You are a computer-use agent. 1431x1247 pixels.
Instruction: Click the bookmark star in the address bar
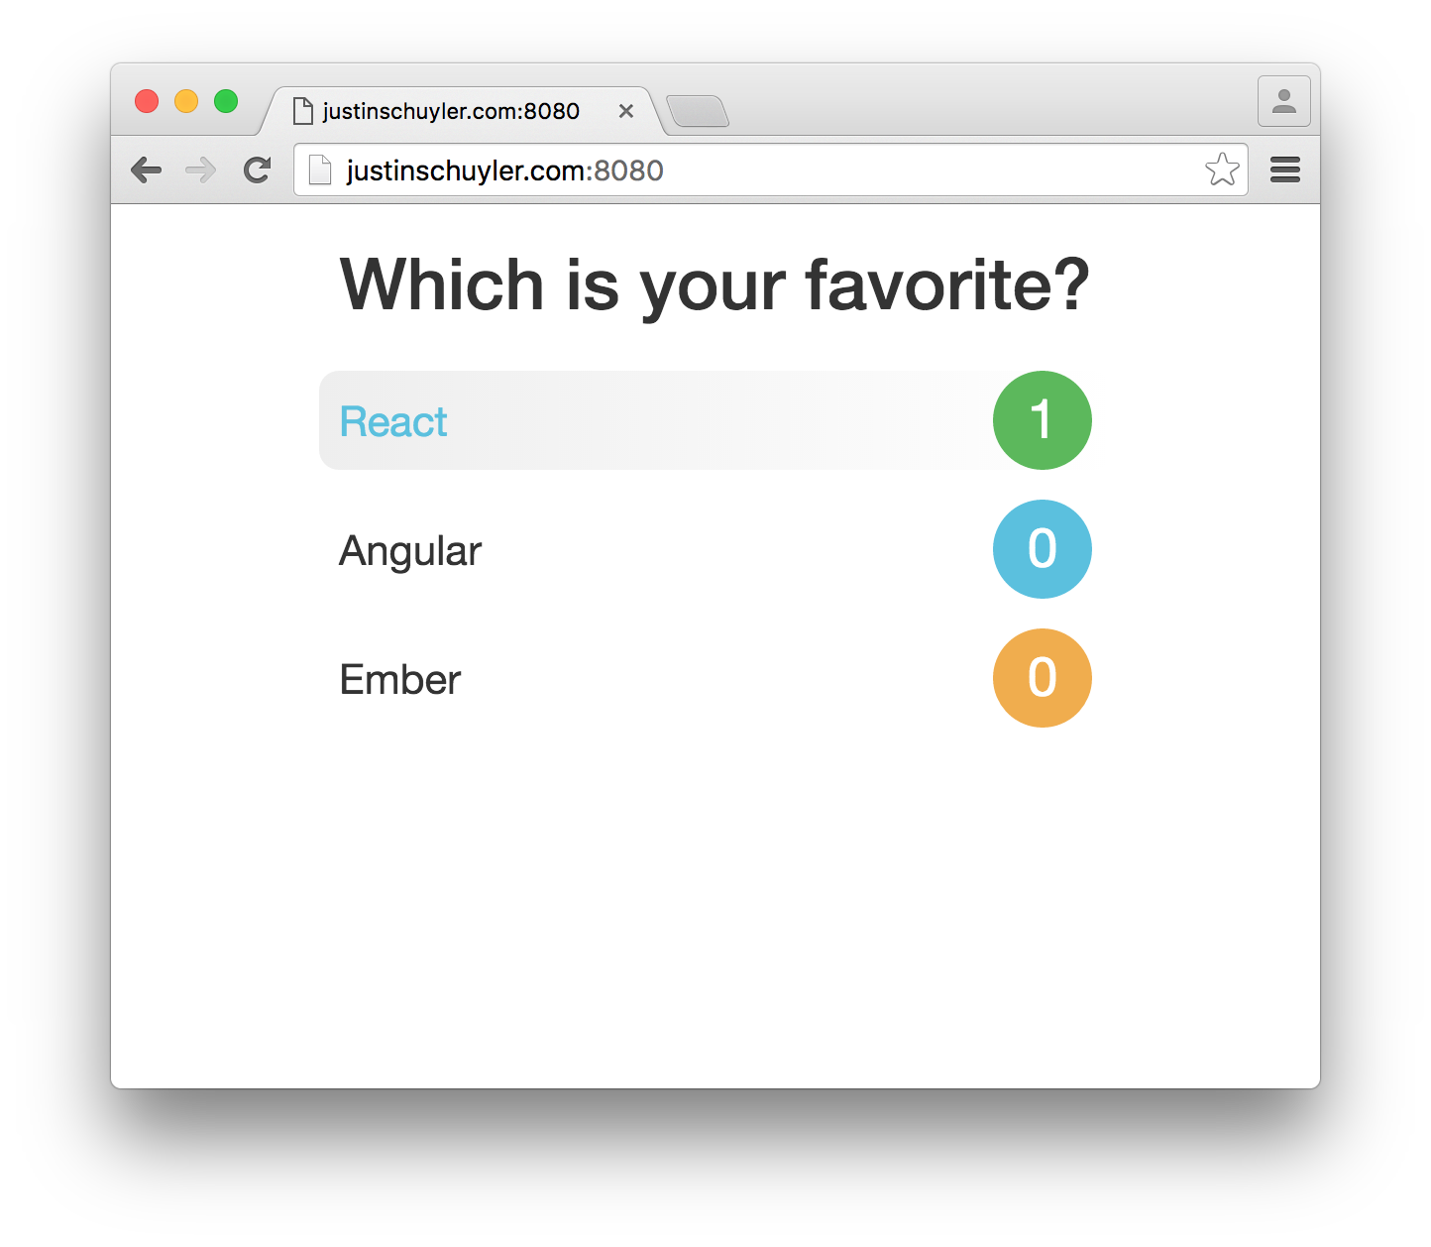(1223, 170)
